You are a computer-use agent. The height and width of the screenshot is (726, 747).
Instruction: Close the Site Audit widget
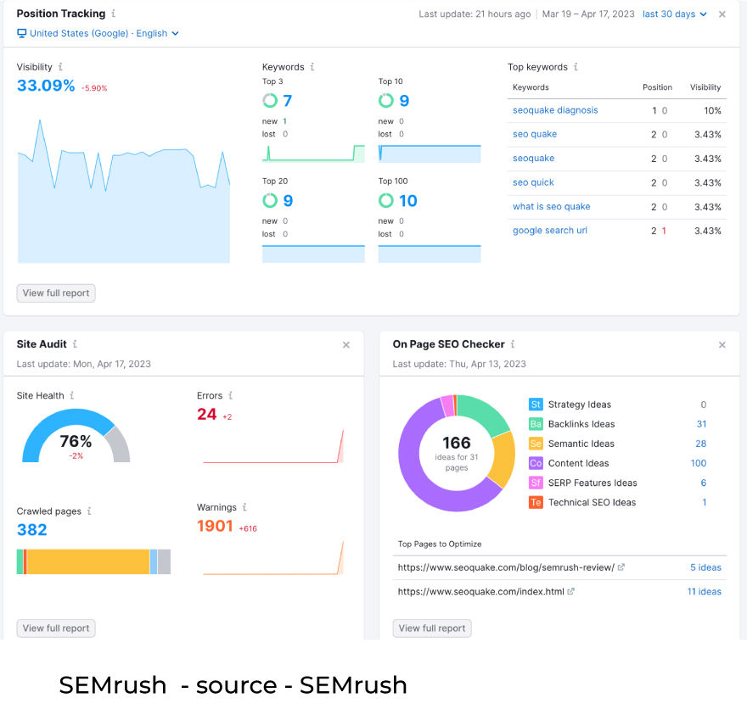coord(346,344)
